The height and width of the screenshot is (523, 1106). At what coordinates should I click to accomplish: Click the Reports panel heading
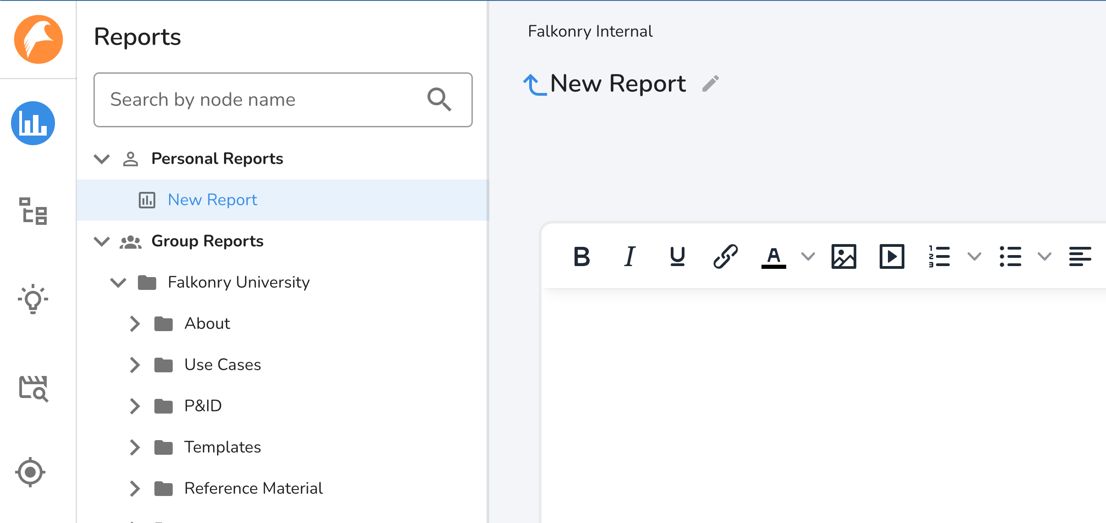[137, 37]
